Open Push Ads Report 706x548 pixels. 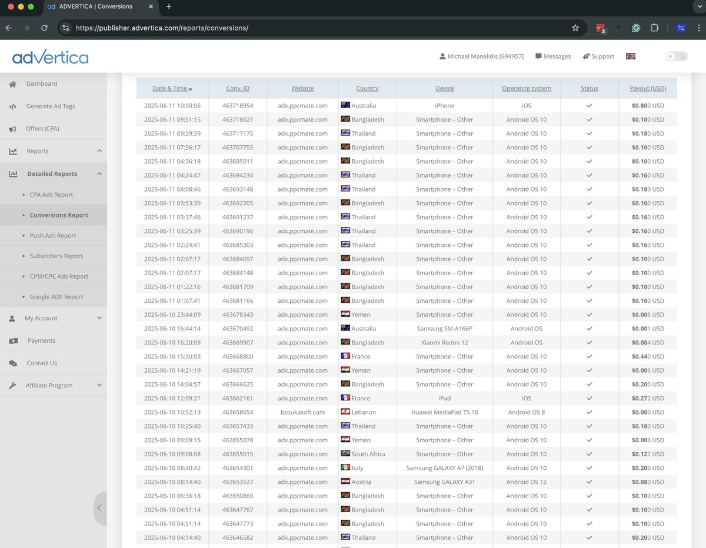click(53, 236)
